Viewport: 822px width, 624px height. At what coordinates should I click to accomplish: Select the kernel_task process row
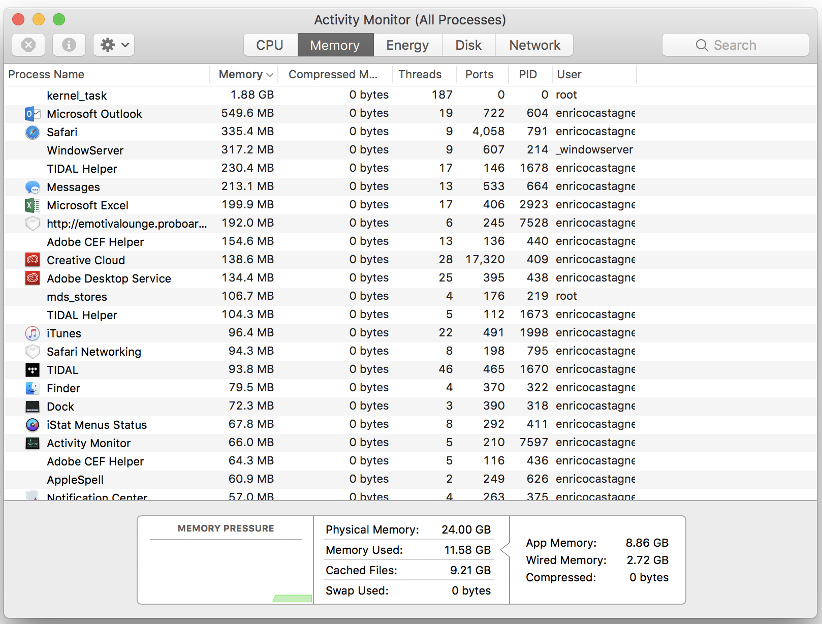pos(410,95)
